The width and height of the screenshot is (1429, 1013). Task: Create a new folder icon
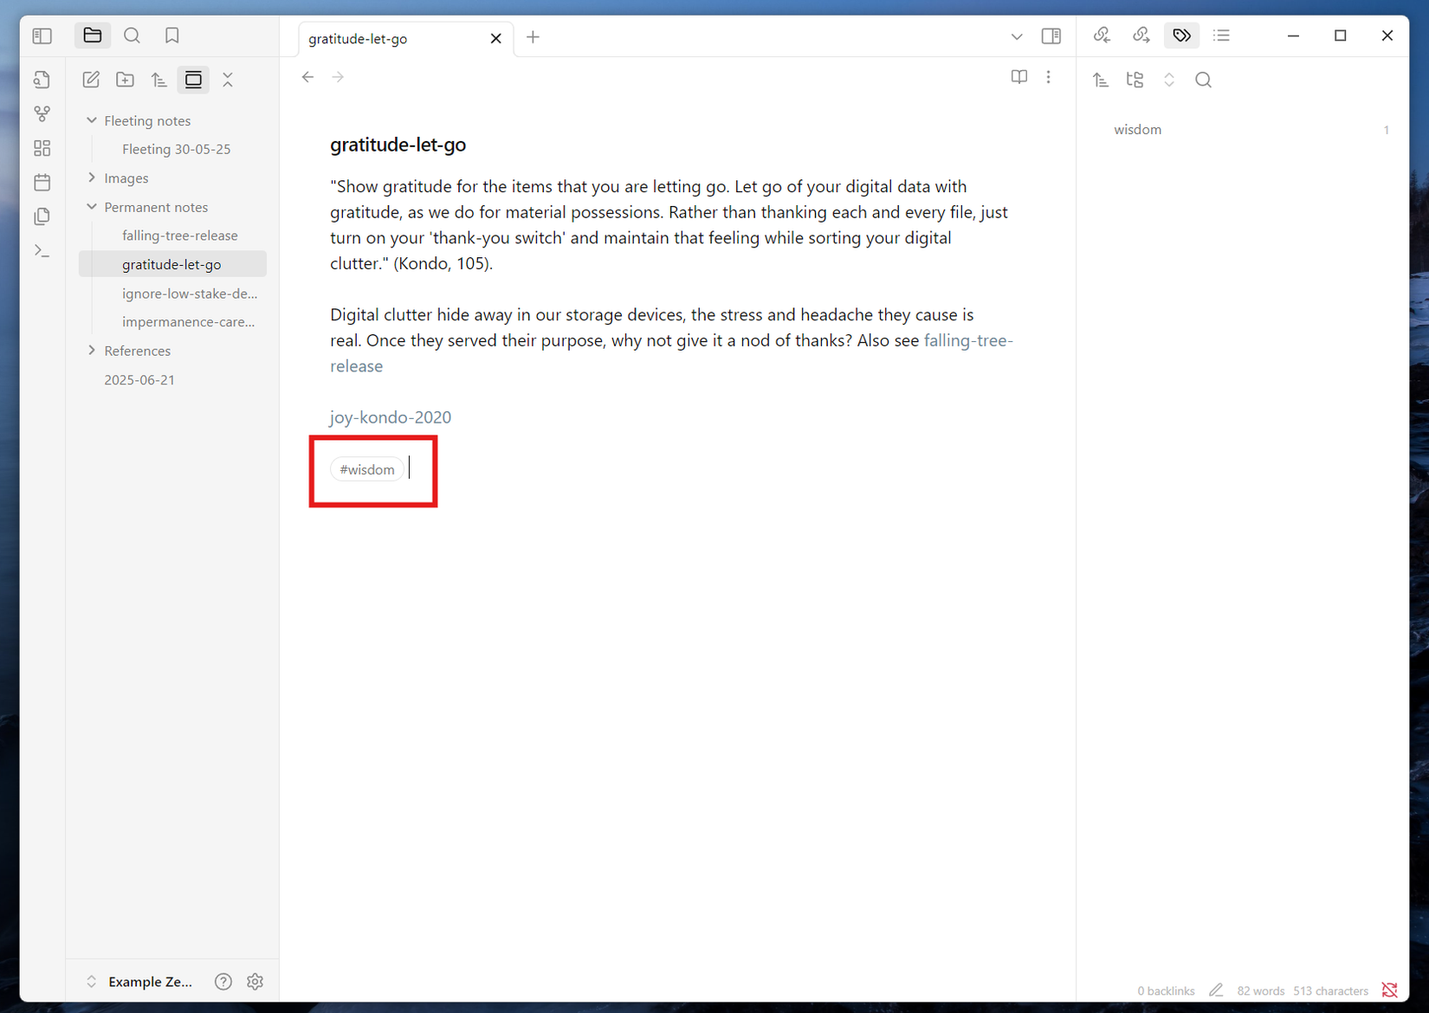coord(125,80)
